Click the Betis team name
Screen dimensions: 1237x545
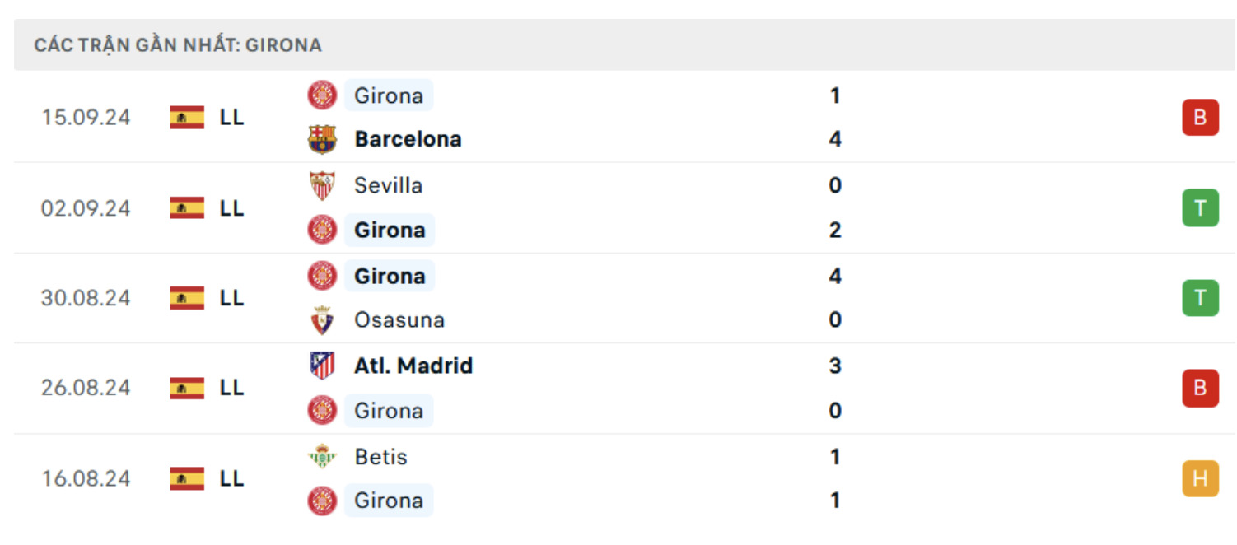380,456
